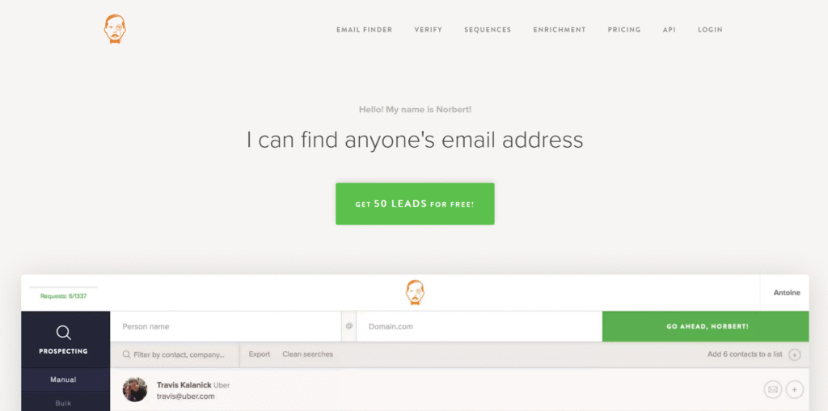Click the envelope icon for Travis Kalanick
The height and width of the screenshot is (411, 828).
pyautogui.click(x=772, y=390)
